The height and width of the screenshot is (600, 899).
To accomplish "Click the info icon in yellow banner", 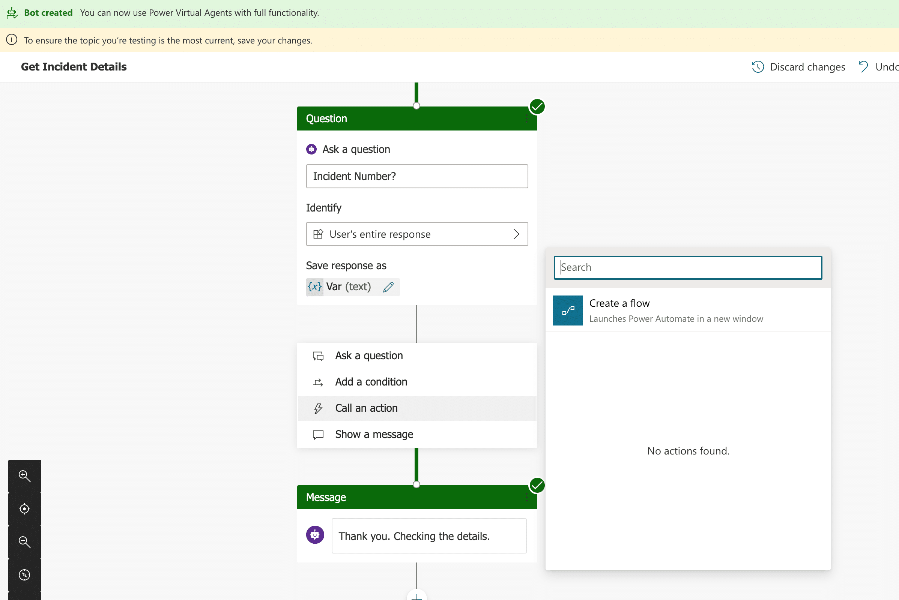I will click(x=12, y=40).
